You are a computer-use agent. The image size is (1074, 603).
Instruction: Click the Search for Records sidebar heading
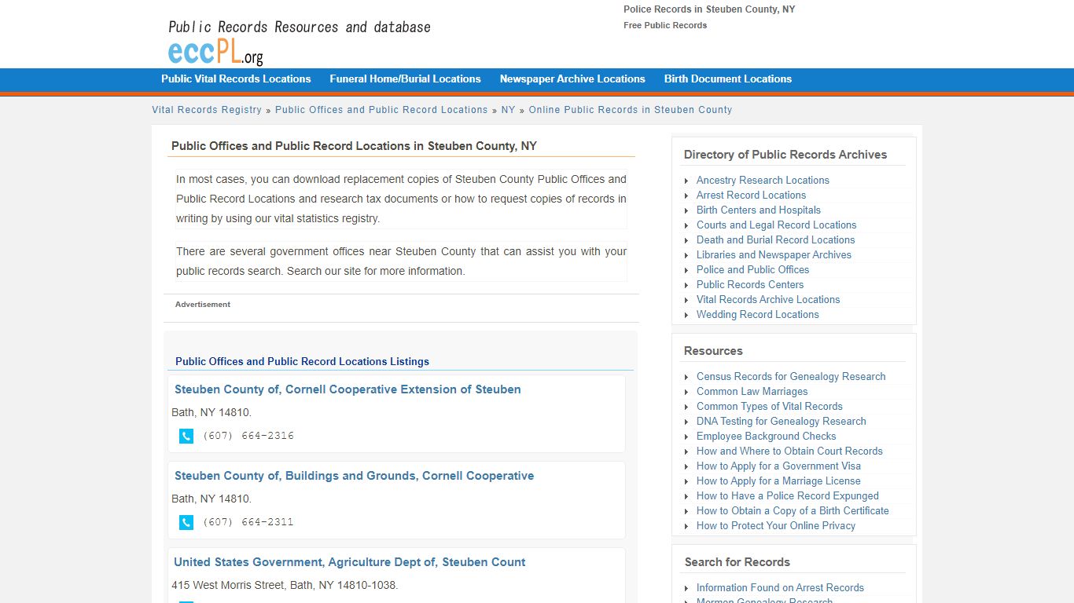[x=737, y=562]
